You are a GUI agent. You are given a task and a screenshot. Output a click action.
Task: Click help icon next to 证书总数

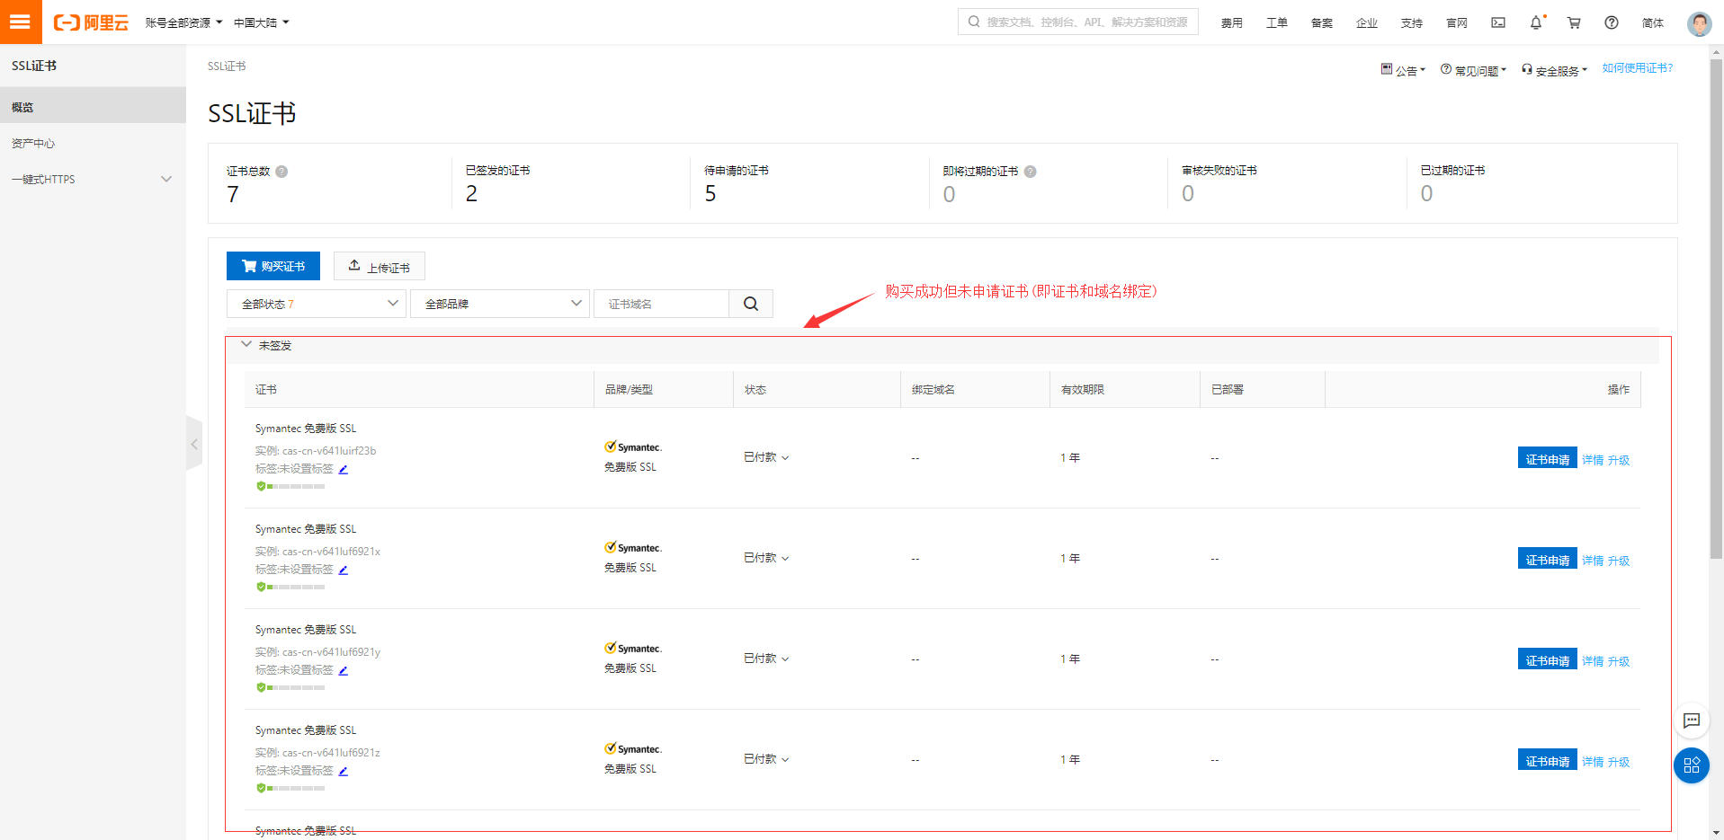pos(281,172)
